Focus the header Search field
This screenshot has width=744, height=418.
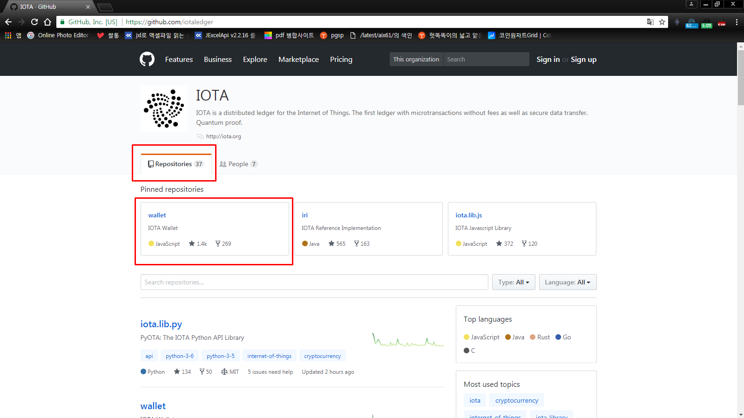pyautogui.click(x=486, y=59)
